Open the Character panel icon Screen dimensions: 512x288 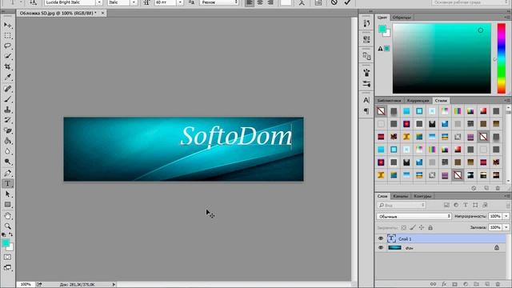click(366, 100)
